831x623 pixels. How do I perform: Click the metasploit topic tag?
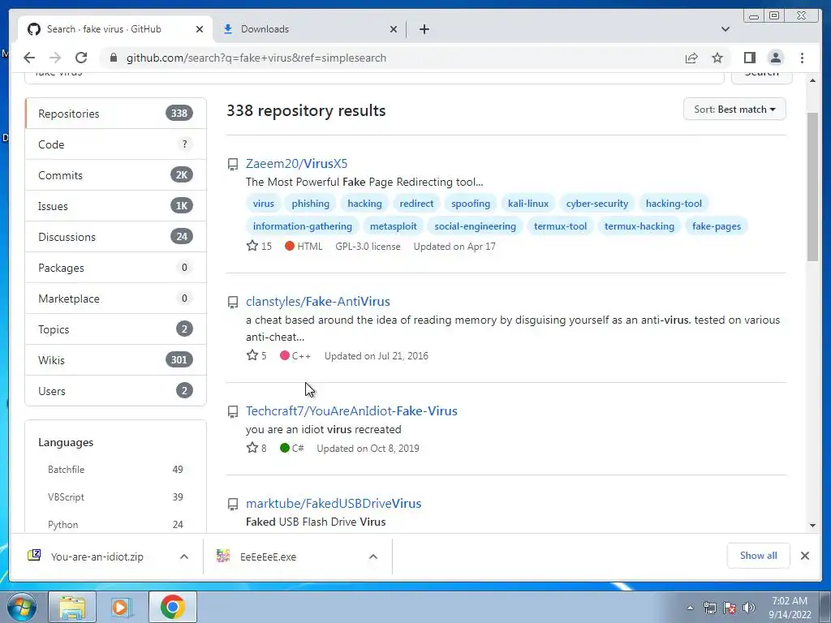394,226
